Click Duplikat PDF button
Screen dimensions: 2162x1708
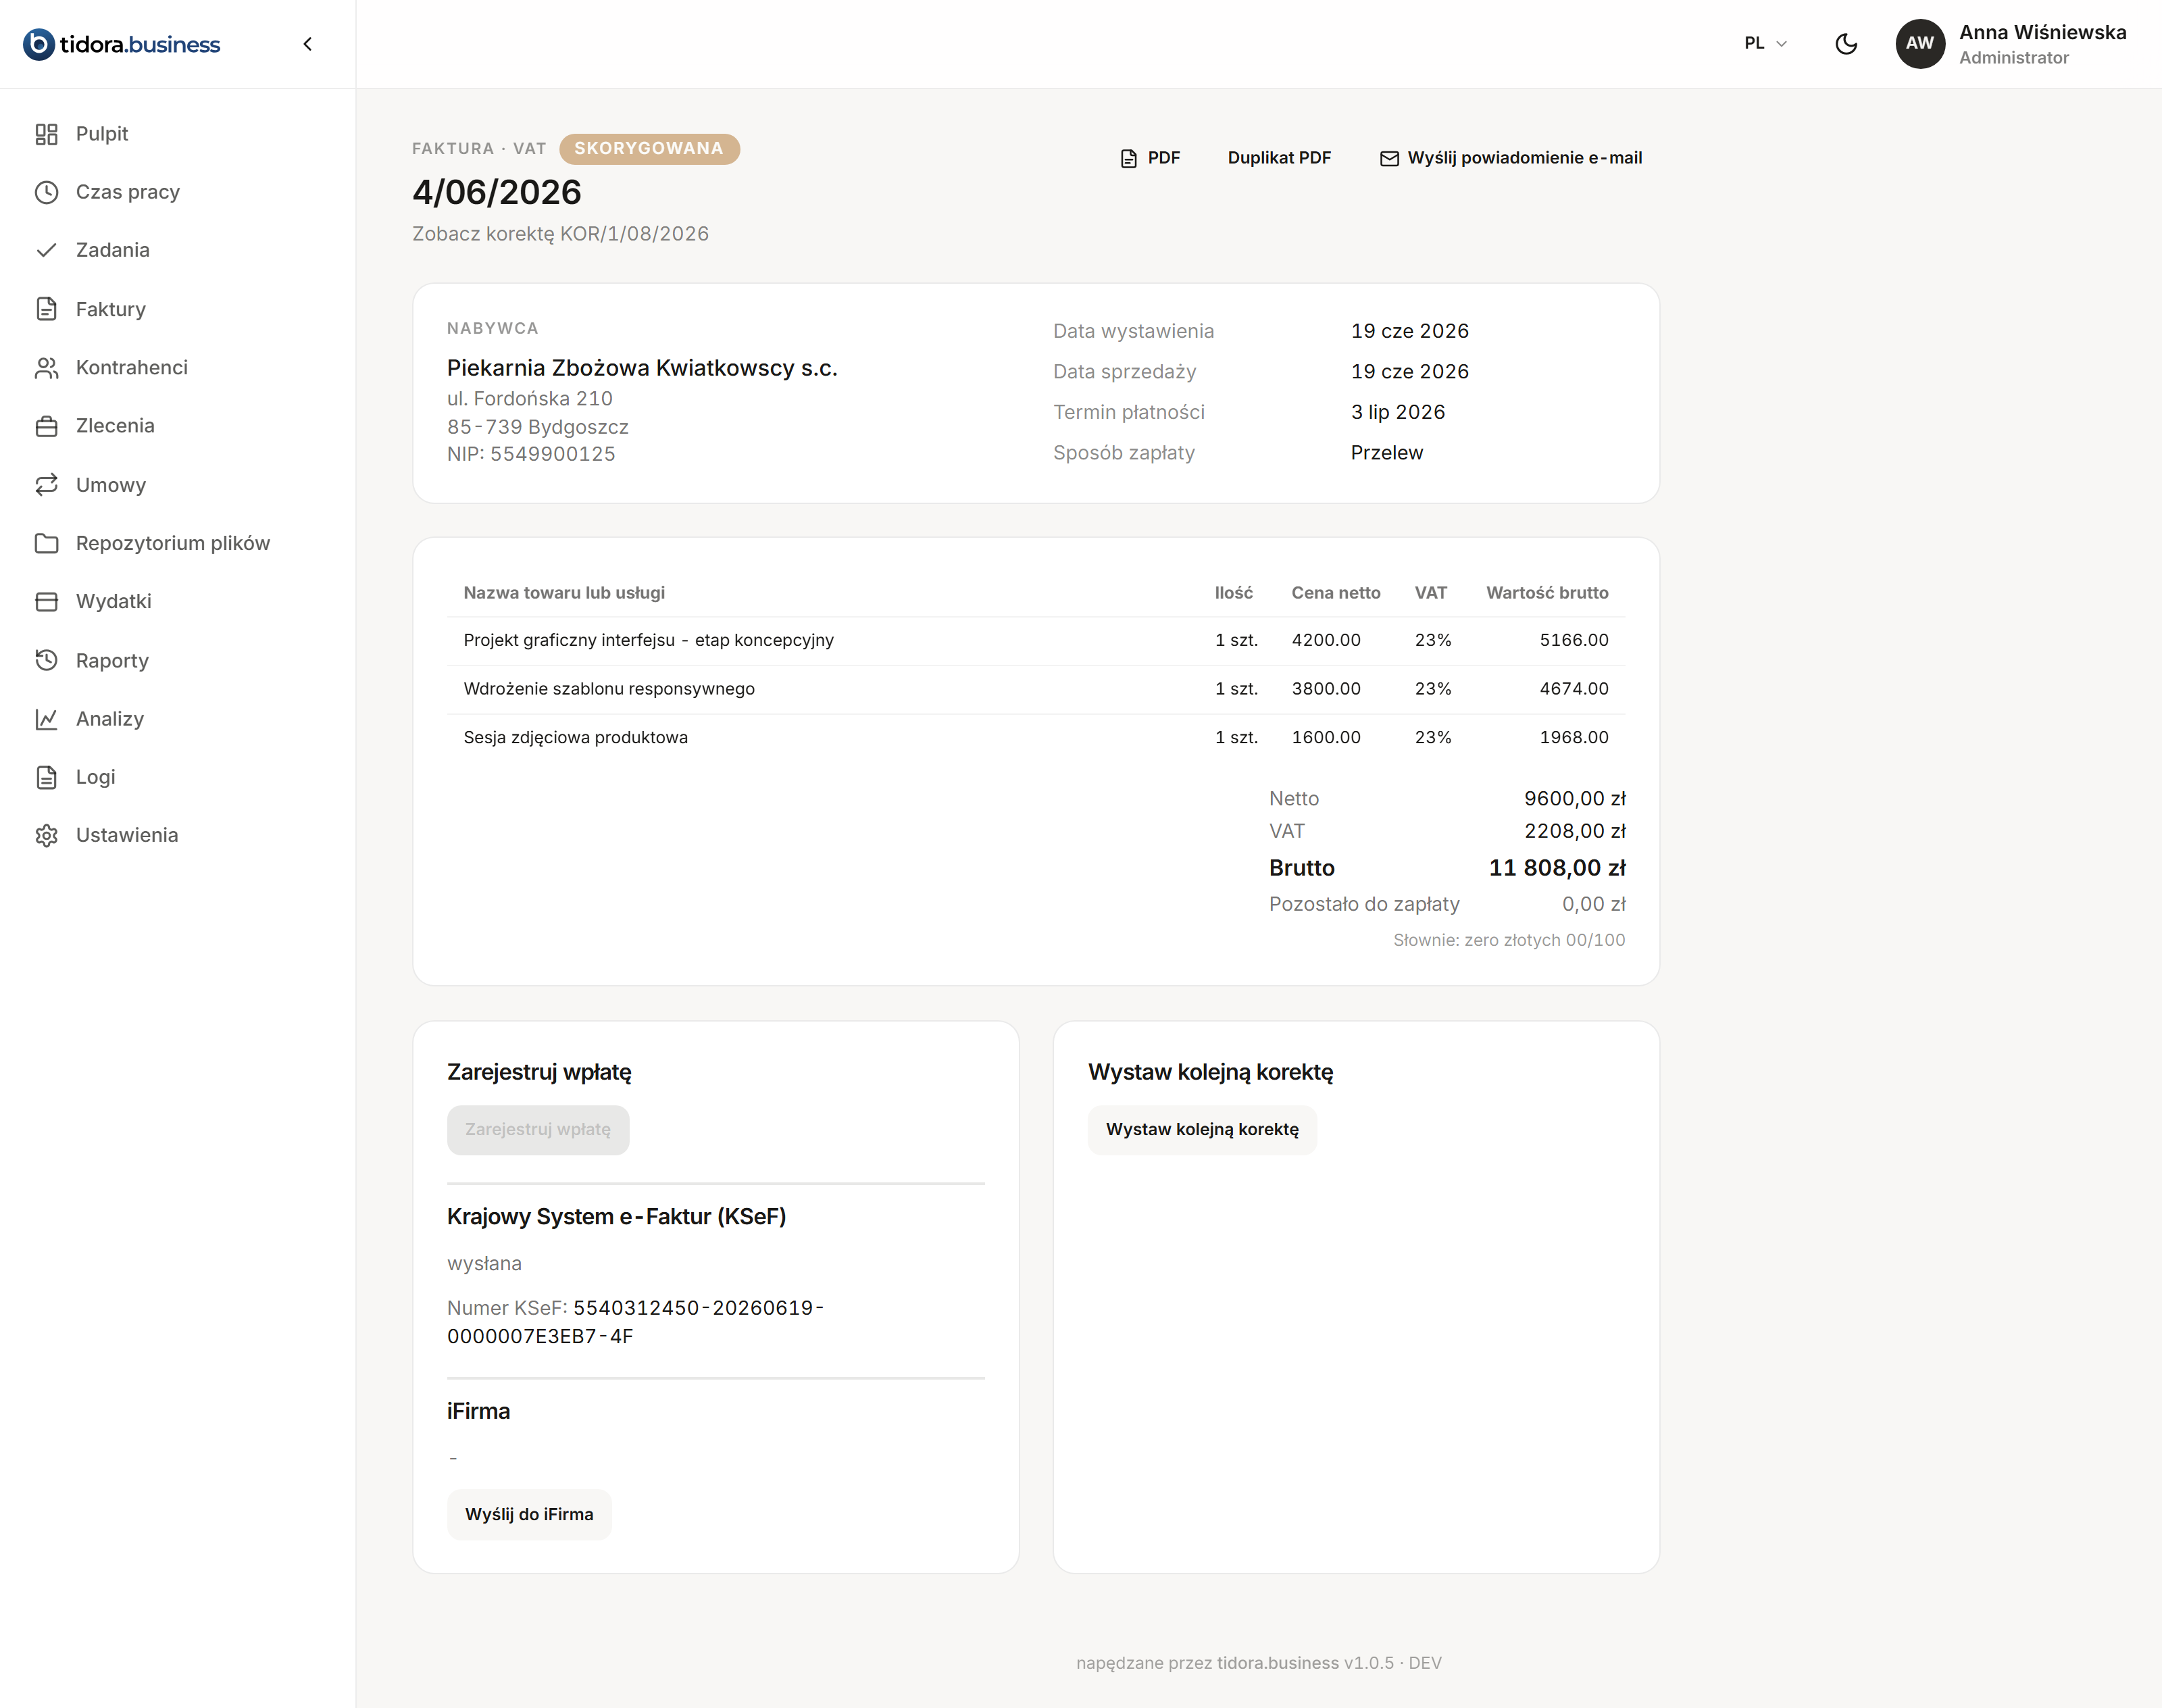(x=1279, y=158)
